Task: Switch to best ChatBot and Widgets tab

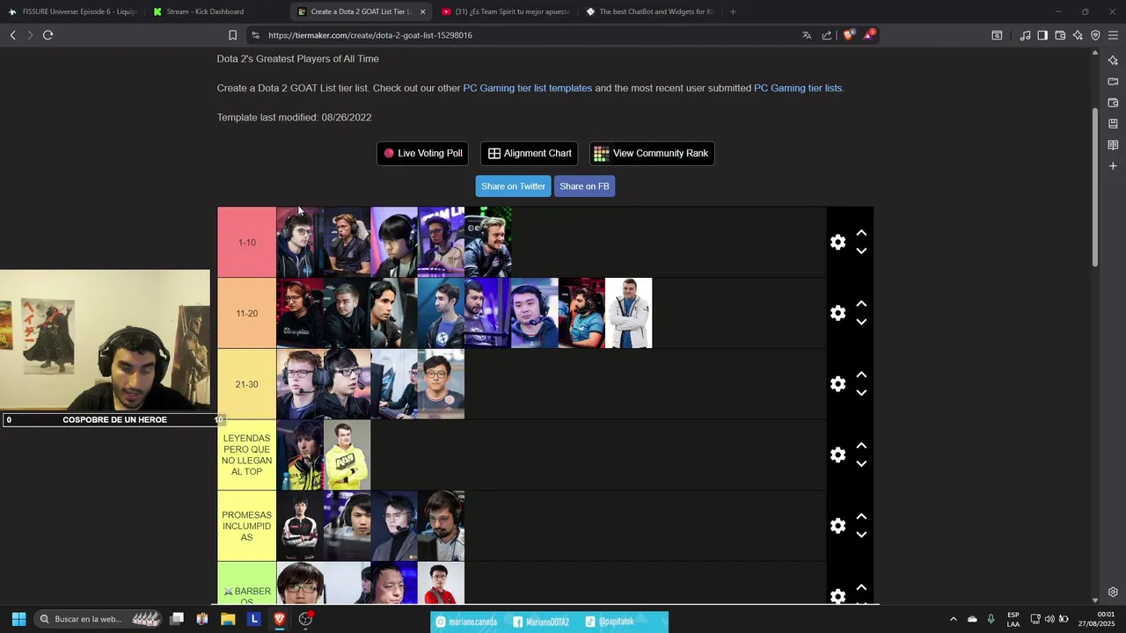Action: click(649, 11)
